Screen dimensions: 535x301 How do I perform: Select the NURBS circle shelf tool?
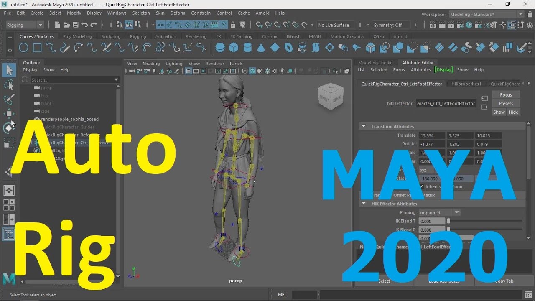(23, 48)
